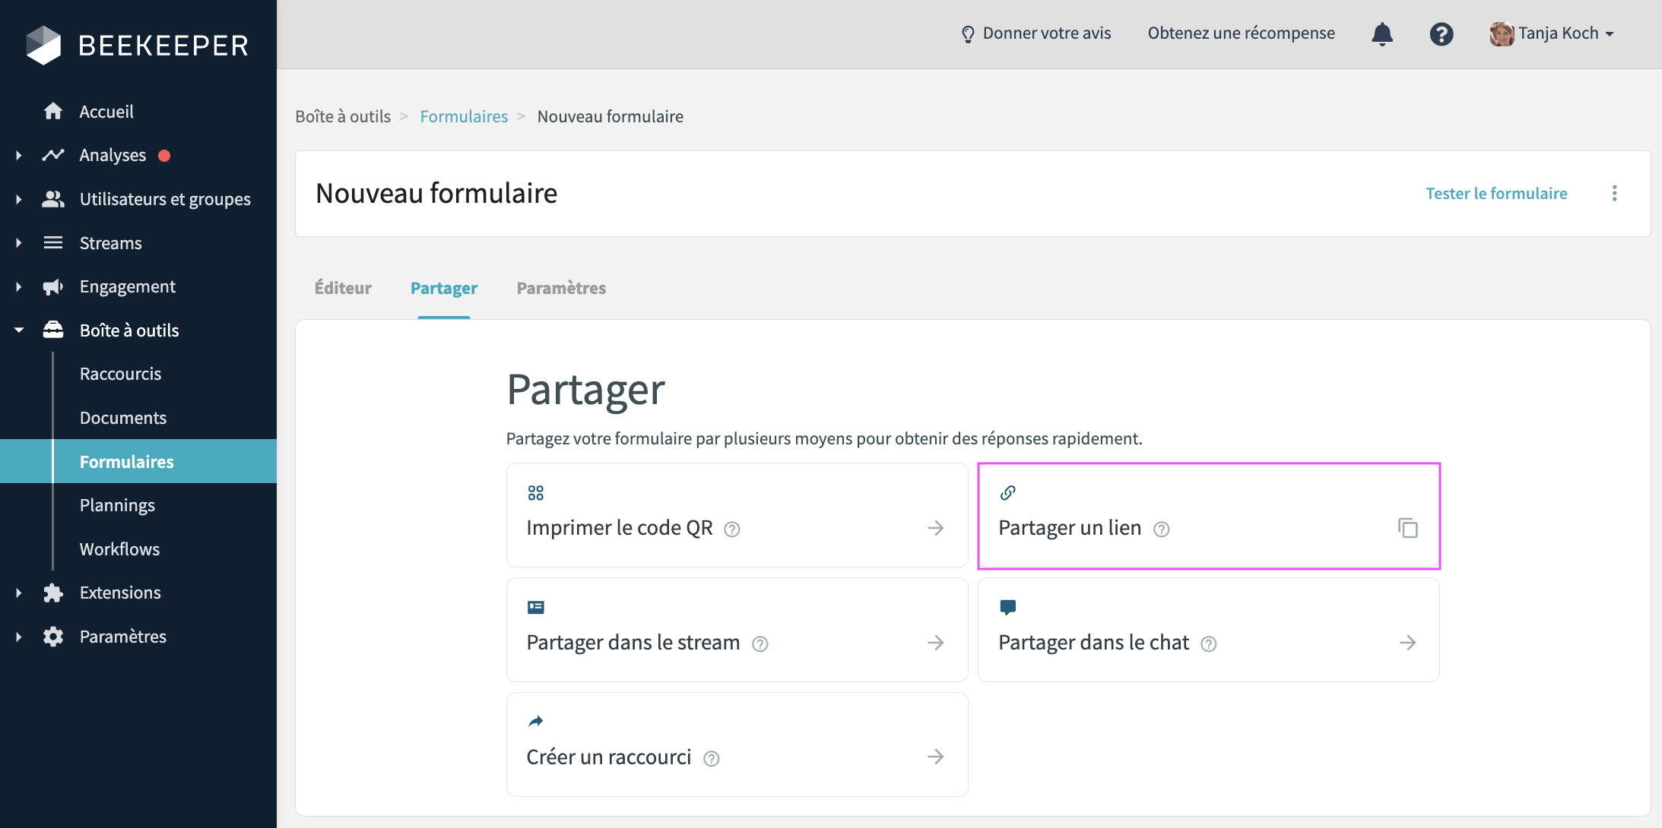
Task: Click Donner votre avis button
Action: tap(1036, 33)
